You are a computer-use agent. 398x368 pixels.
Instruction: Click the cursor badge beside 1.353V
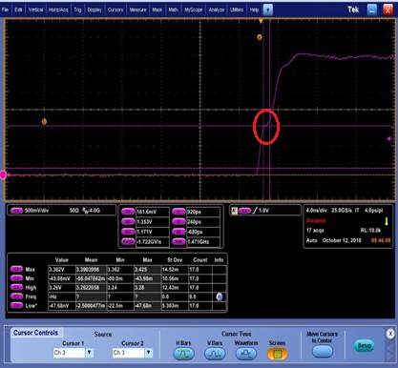(128, 222)
